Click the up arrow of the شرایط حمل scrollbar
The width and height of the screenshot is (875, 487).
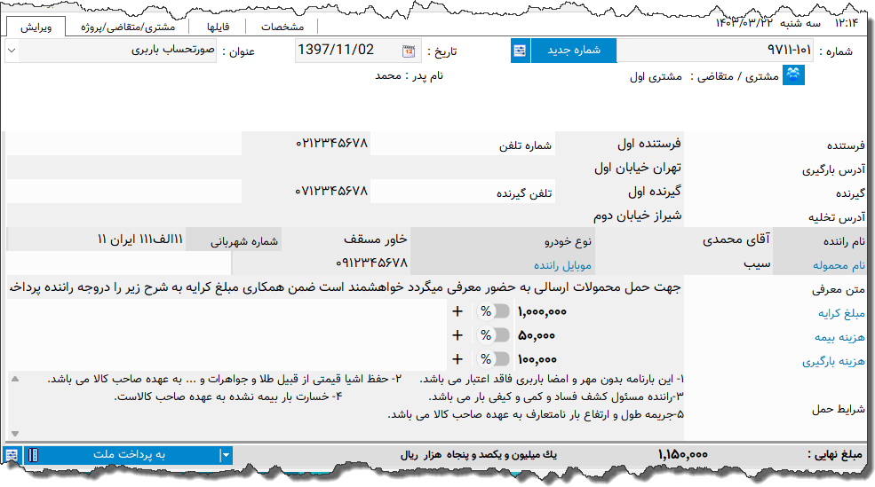(15, 379)
